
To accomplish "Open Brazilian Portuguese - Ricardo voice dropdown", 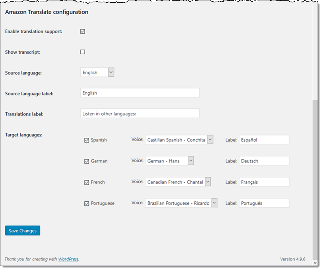I will point(181,203).
